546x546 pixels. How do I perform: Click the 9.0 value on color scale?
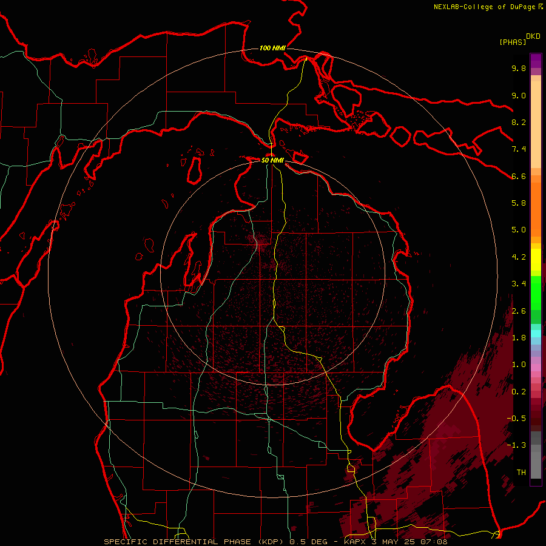tap(519, 95)
